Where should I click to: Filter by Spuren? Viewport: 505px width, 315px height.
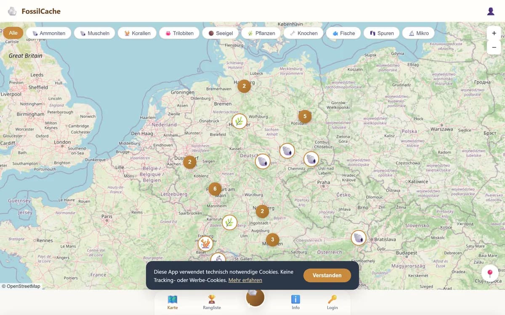381,33
